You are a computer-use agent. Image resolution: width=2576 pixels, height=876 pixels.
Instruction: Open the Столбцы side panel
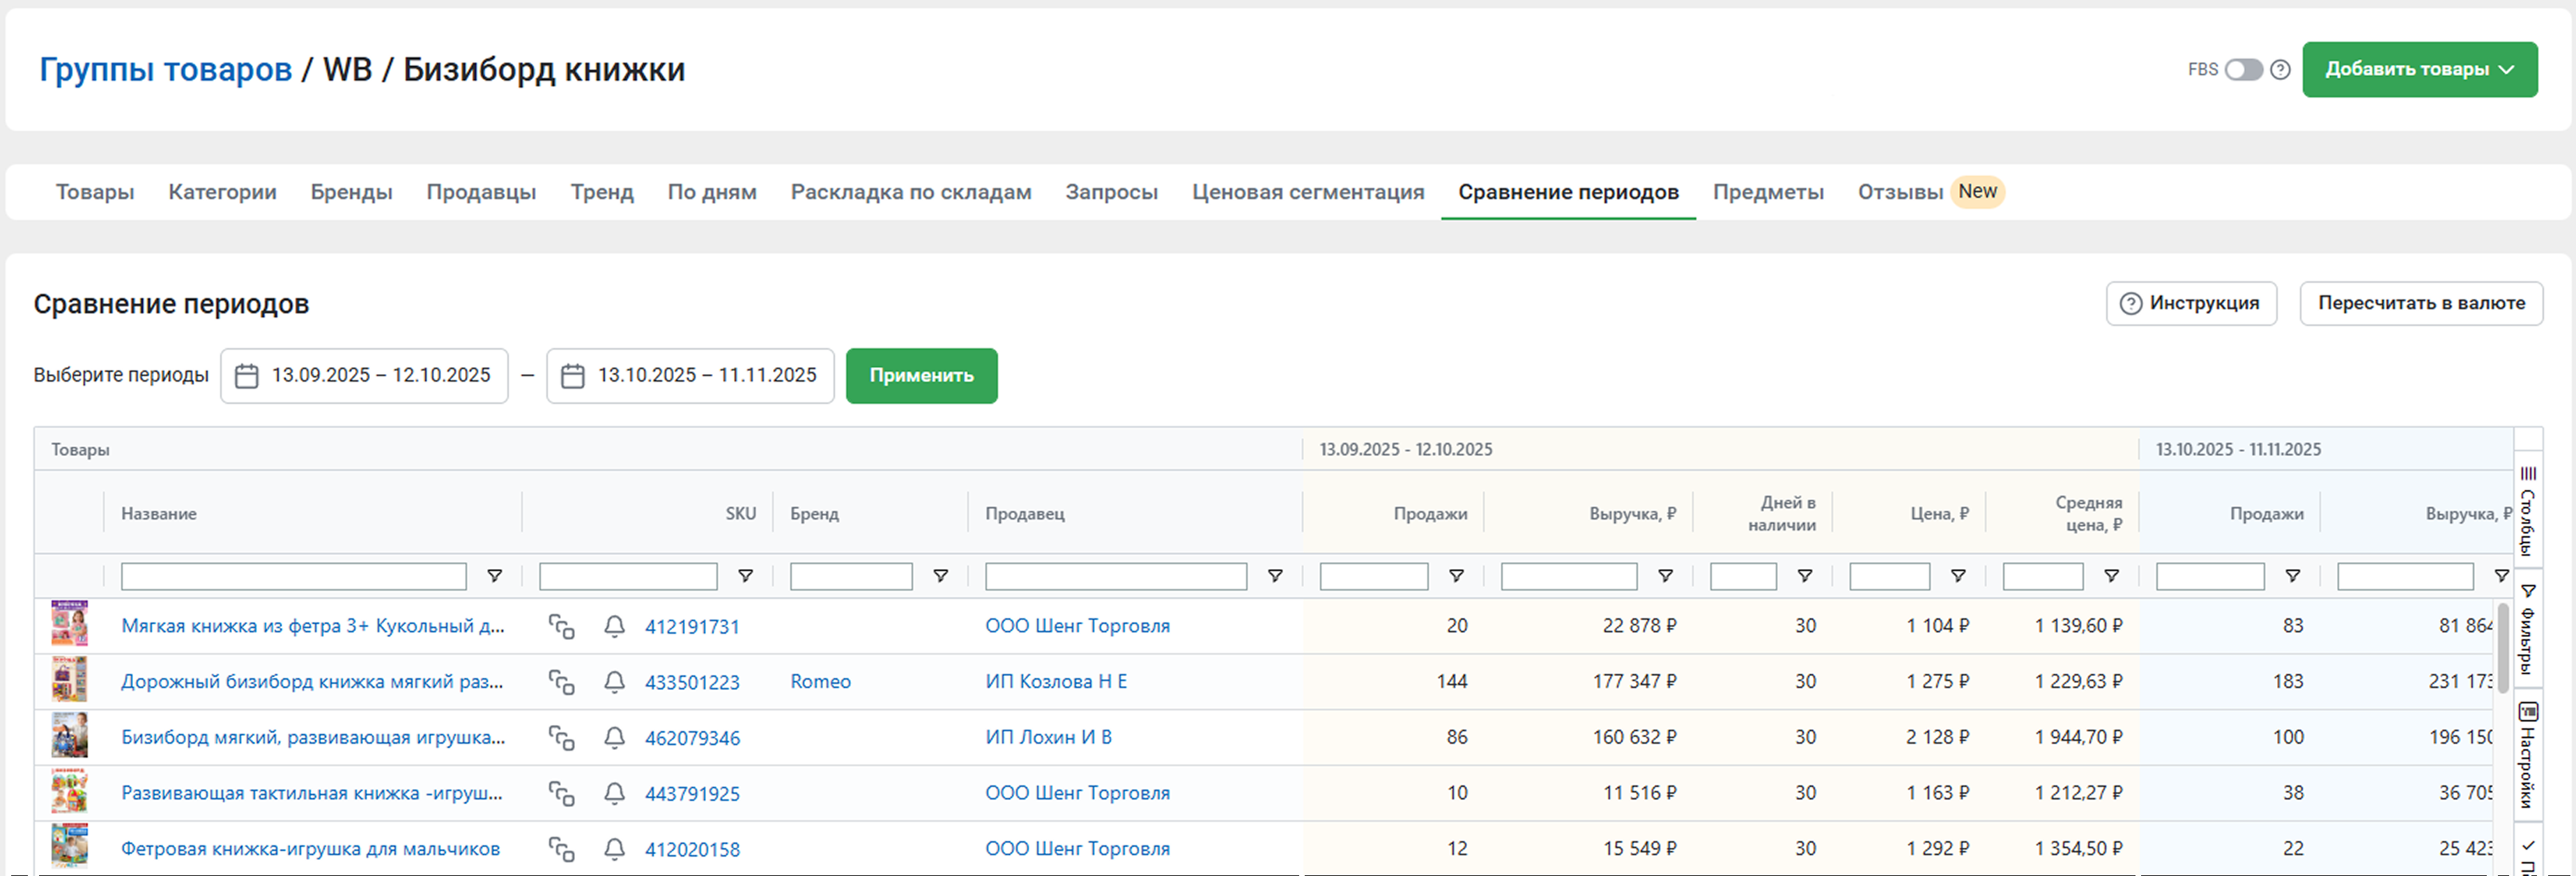[x=2527, y=510]
